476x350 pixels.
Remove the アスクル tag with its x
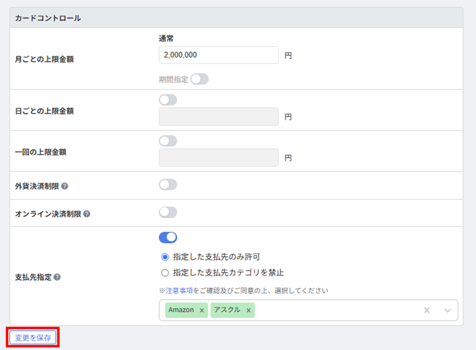[x=249, y=310]
